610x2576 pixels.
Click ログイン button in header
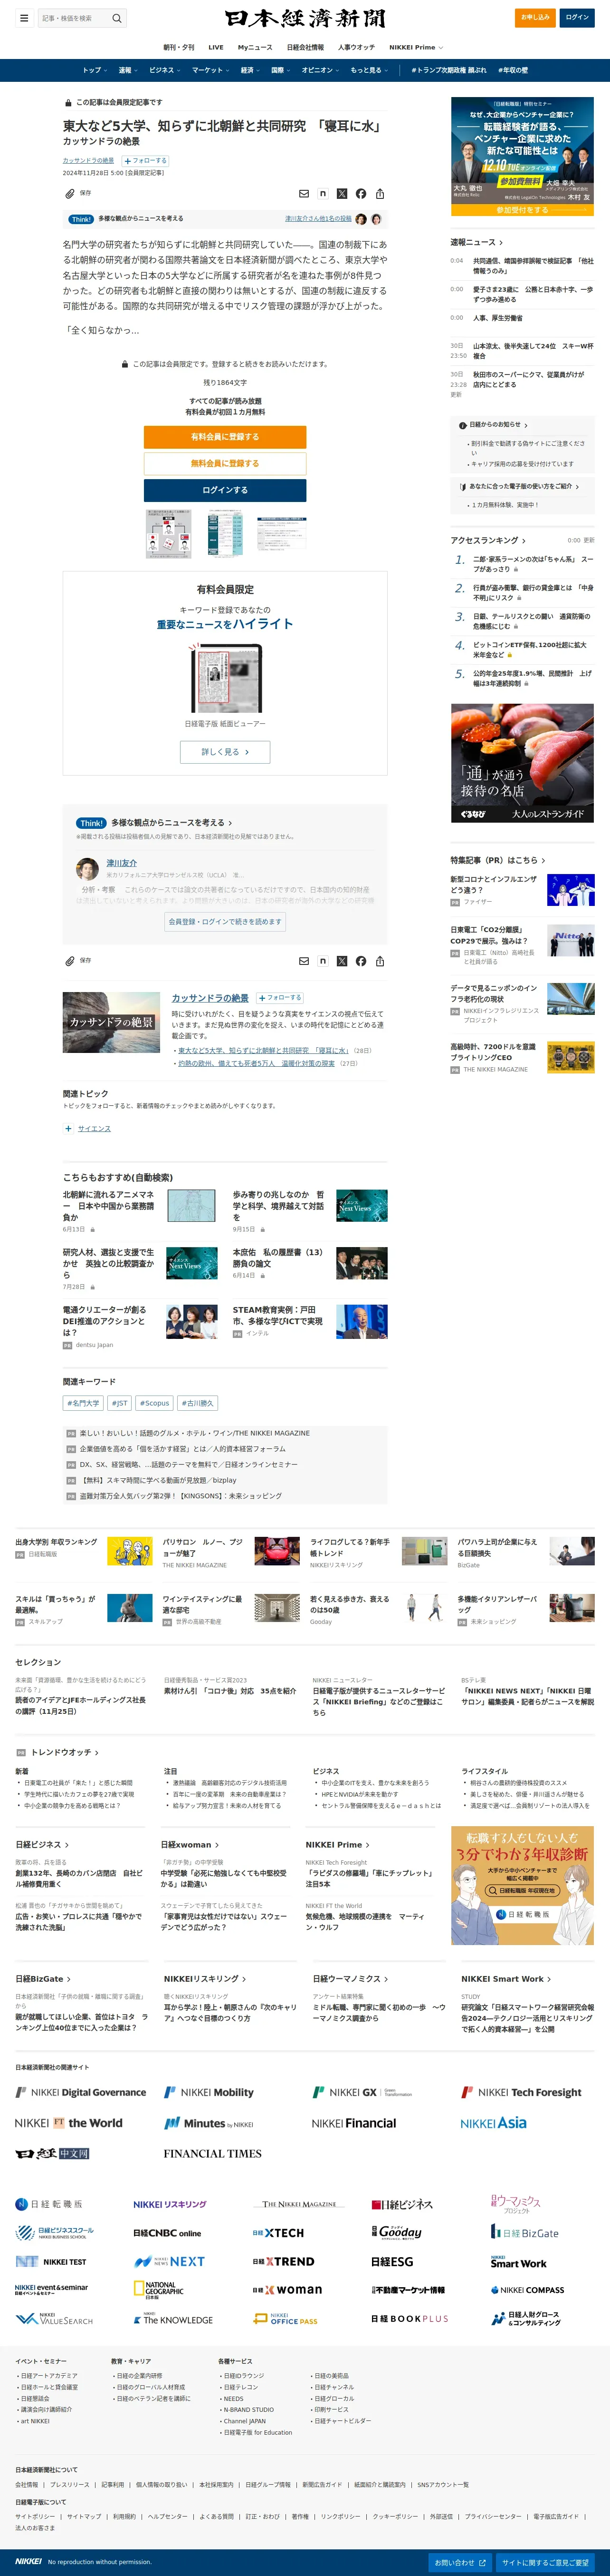pyautogui.click(x=577, y=17)
